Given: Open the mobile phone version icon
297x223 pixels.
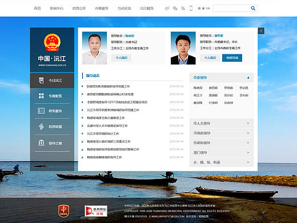Looking at the screenshot, I should point(191,9).
